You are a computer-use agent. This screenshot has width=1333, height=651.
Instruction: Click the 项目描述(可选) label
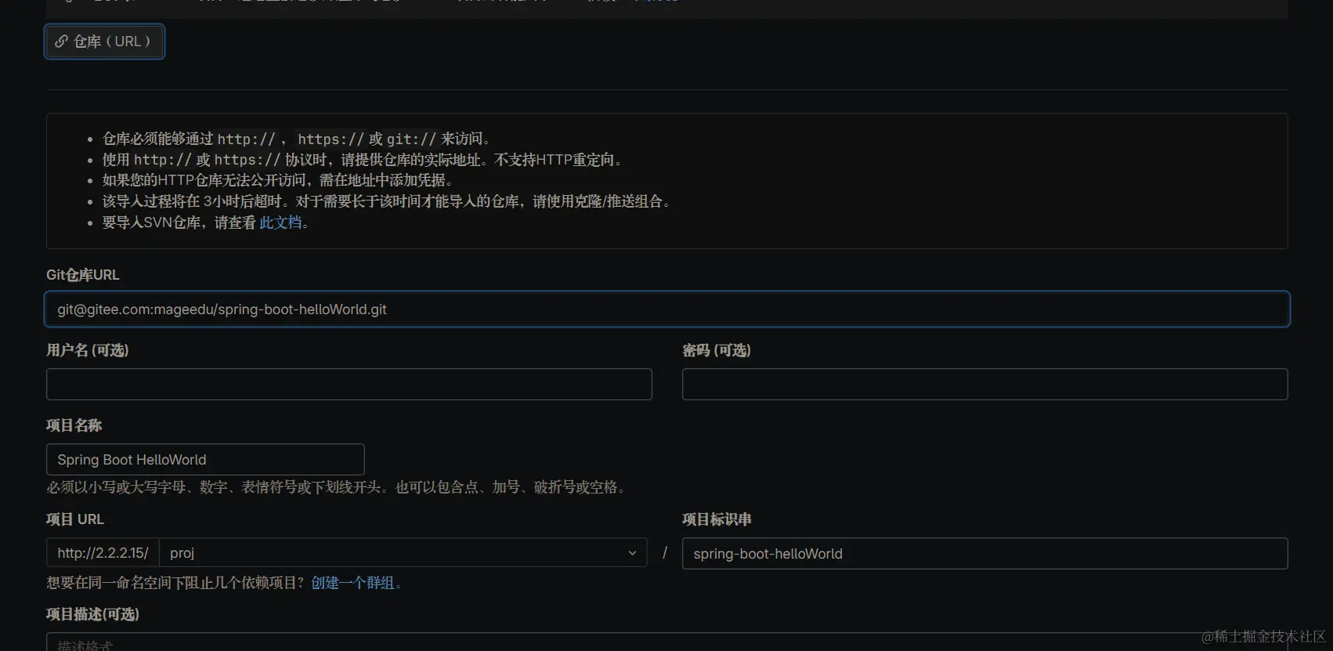click(92, 614)
